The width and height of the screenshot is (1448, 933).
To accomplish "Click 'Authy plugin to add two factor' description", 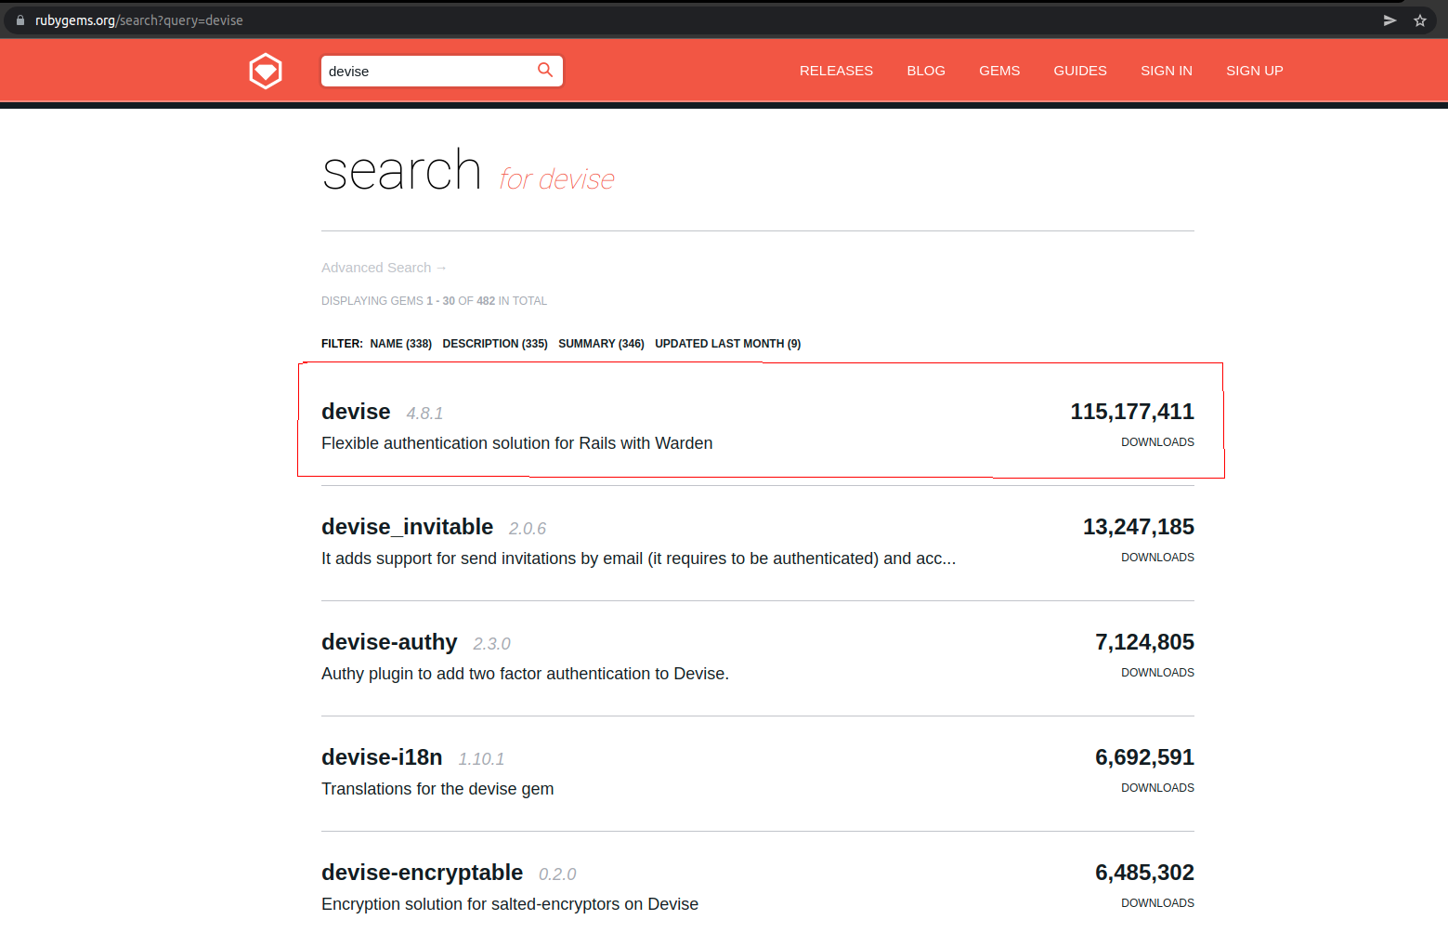I will (525, 674).
